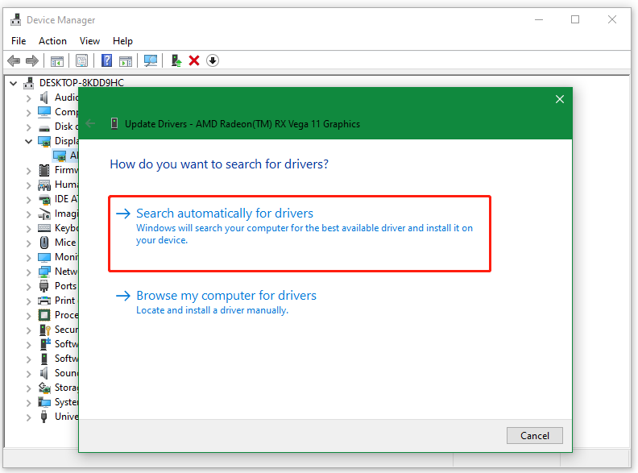Expand the Disk drives chevron
This screenshot has width=638, height=473.
pos(28,127)
